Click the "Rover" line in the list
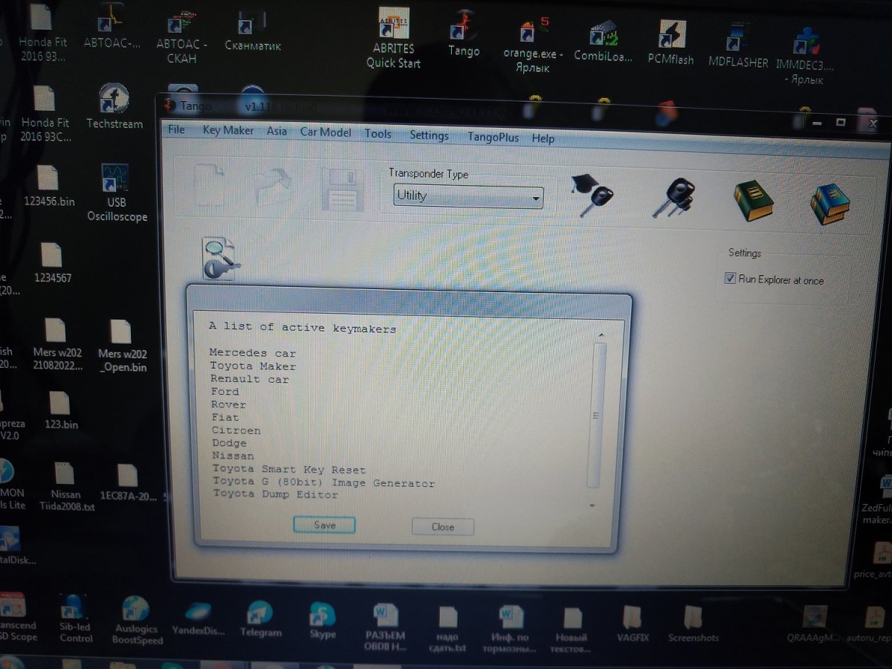 point(229,404)
